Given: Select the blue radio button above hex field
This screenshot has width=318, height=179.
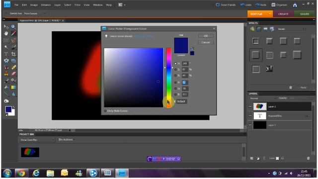Looking at the screenshot, I should coord(175,94).
